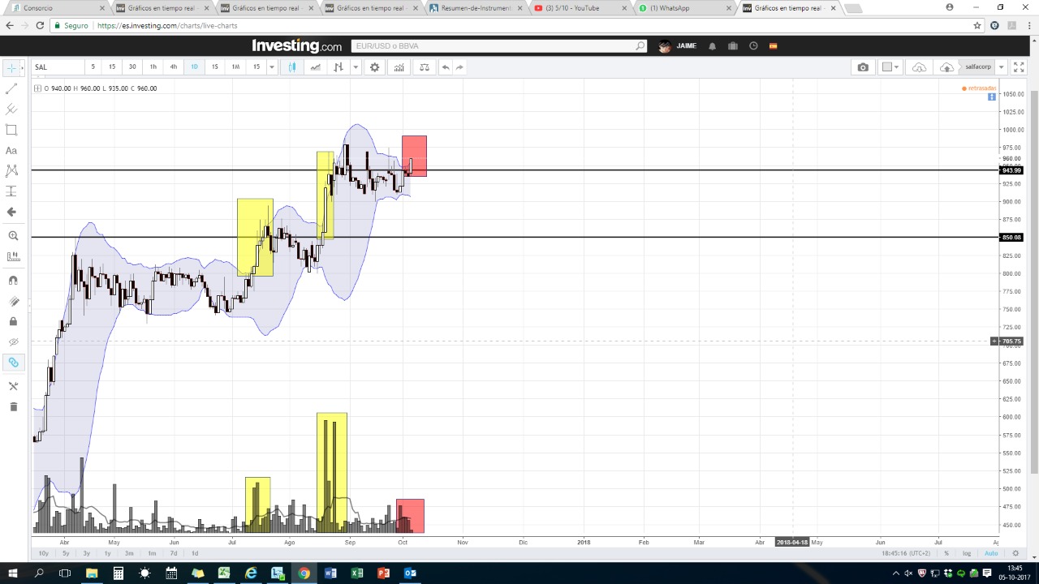
Task: Save chart to cloud upload icon
Action: pos(946,67)
